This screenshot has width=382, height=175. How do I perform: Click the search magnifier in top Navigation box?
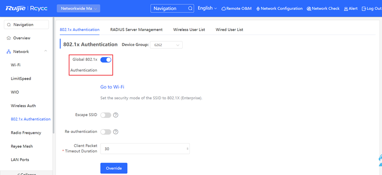pyautogui.click(x=190, y=8)
